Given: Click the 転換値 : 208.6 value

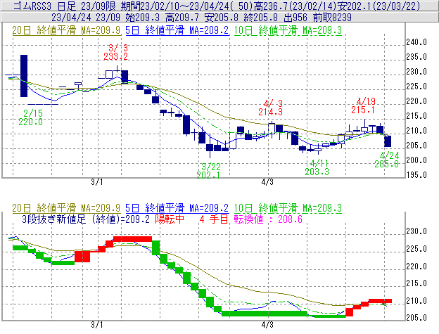Looking at the screenshot, I should pos(268,219).
